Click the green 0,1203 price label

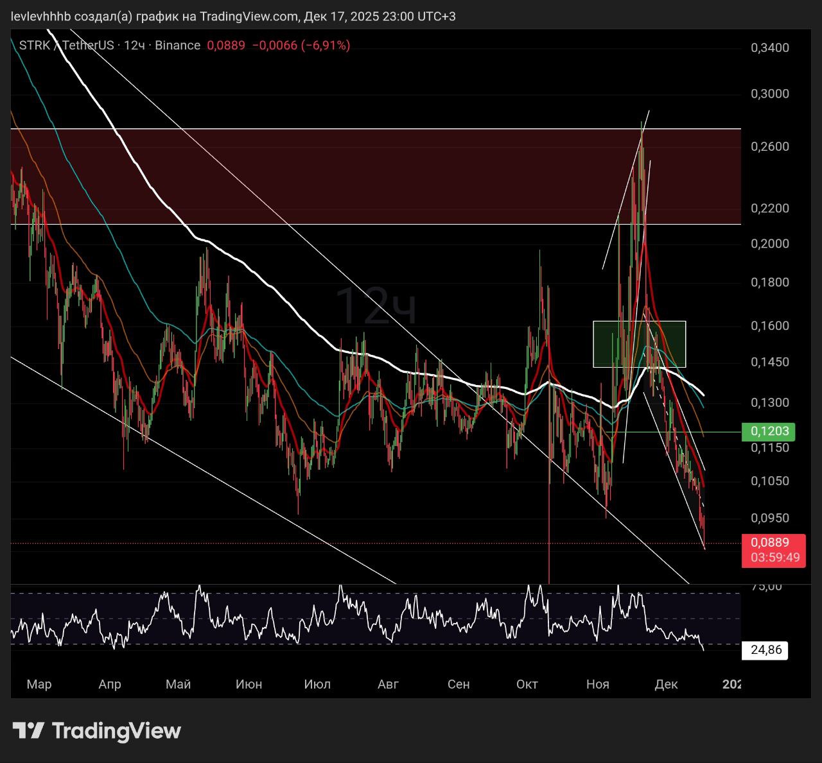tap(769, 431)
